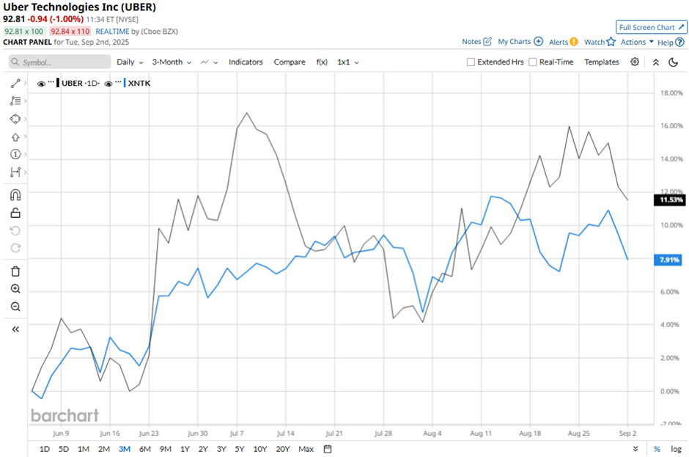This screenshot has height=457, width=689.
Task: Open the Compare menu
Action: [x=290, y=62]
